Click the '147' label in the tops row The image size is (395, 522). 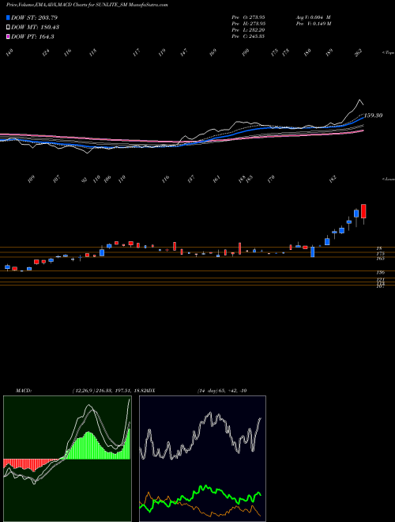184,53
